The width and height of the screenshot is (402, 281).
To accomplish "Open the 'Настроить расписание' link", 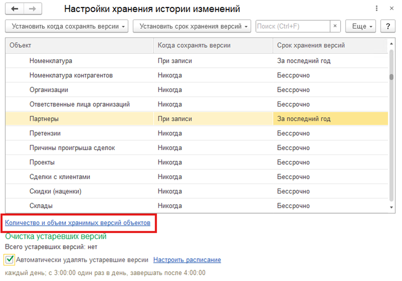I will [187, 260].
